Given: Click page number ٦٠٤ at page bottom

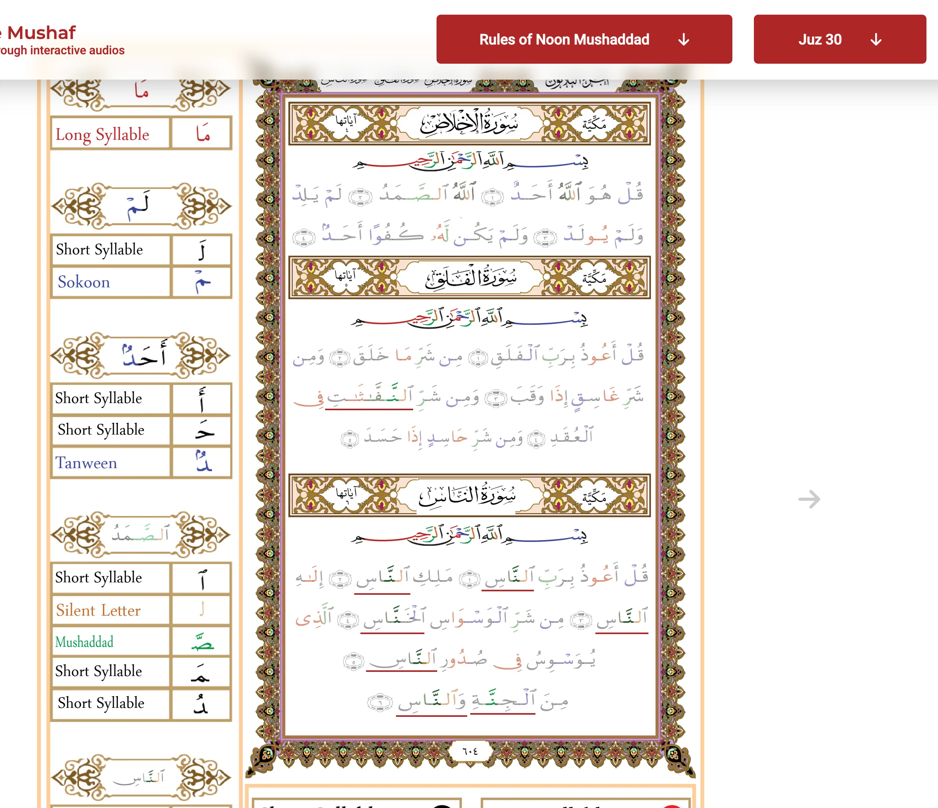Looking at the screenshot, I should (x=470, y=751).
